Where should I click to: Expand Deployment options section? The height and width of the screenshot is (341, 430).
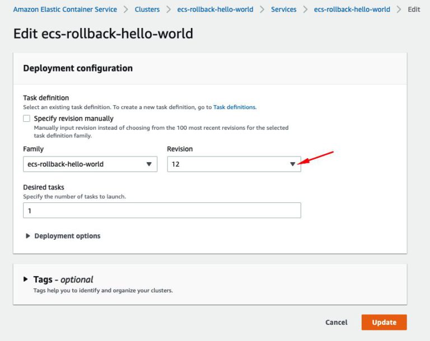pos(63,236)
